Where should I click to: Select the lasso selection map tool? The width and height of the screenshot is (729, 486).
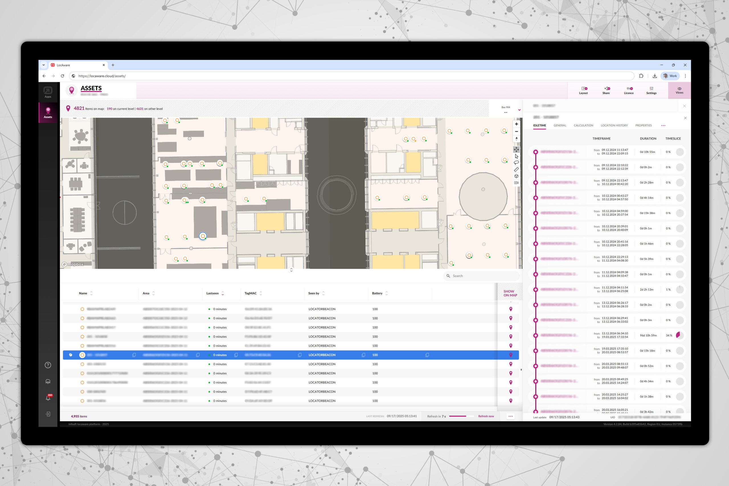click(516, 163)
